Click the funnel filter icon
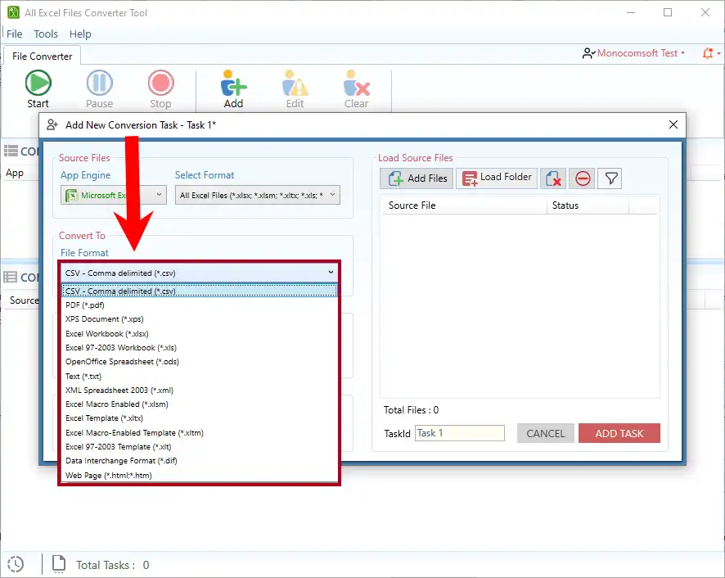The height and width of the screenshot is (578, 725). click(x=610, y=178)
